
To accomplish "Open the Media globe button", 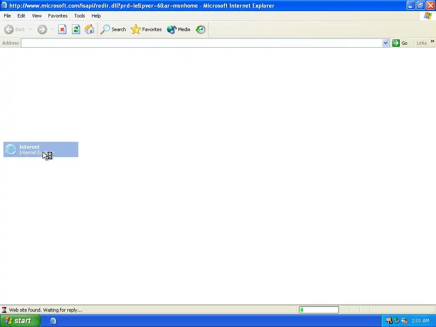I will [x=178, y=29].
